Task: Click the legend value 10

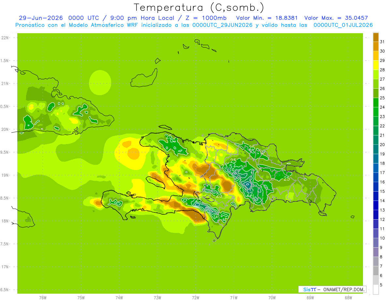Action: (x=382, y=238)
